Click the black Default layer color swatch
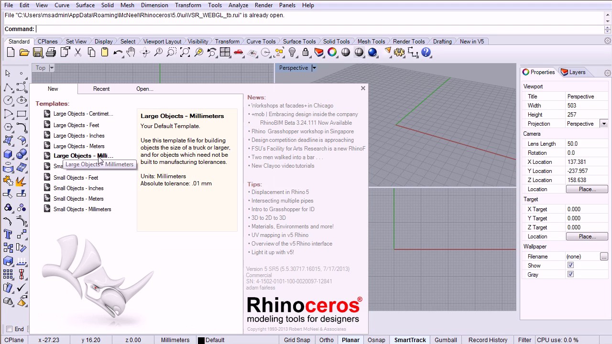The height and width of the screenshot is (344, 612). 201,341
